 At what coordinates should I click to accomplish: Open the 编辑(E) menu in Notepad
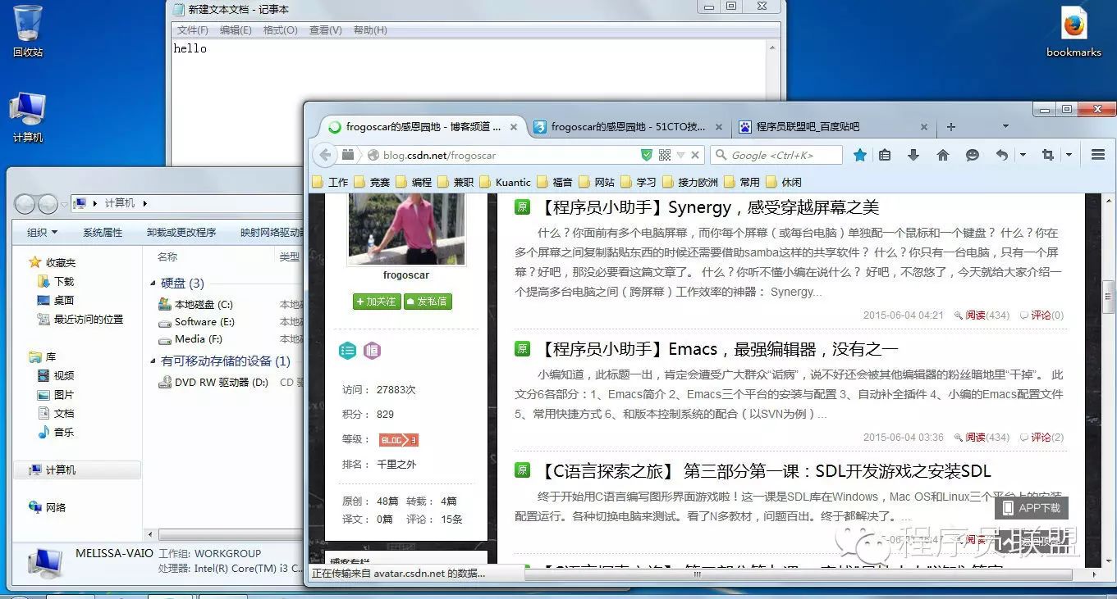pos(236,30)
